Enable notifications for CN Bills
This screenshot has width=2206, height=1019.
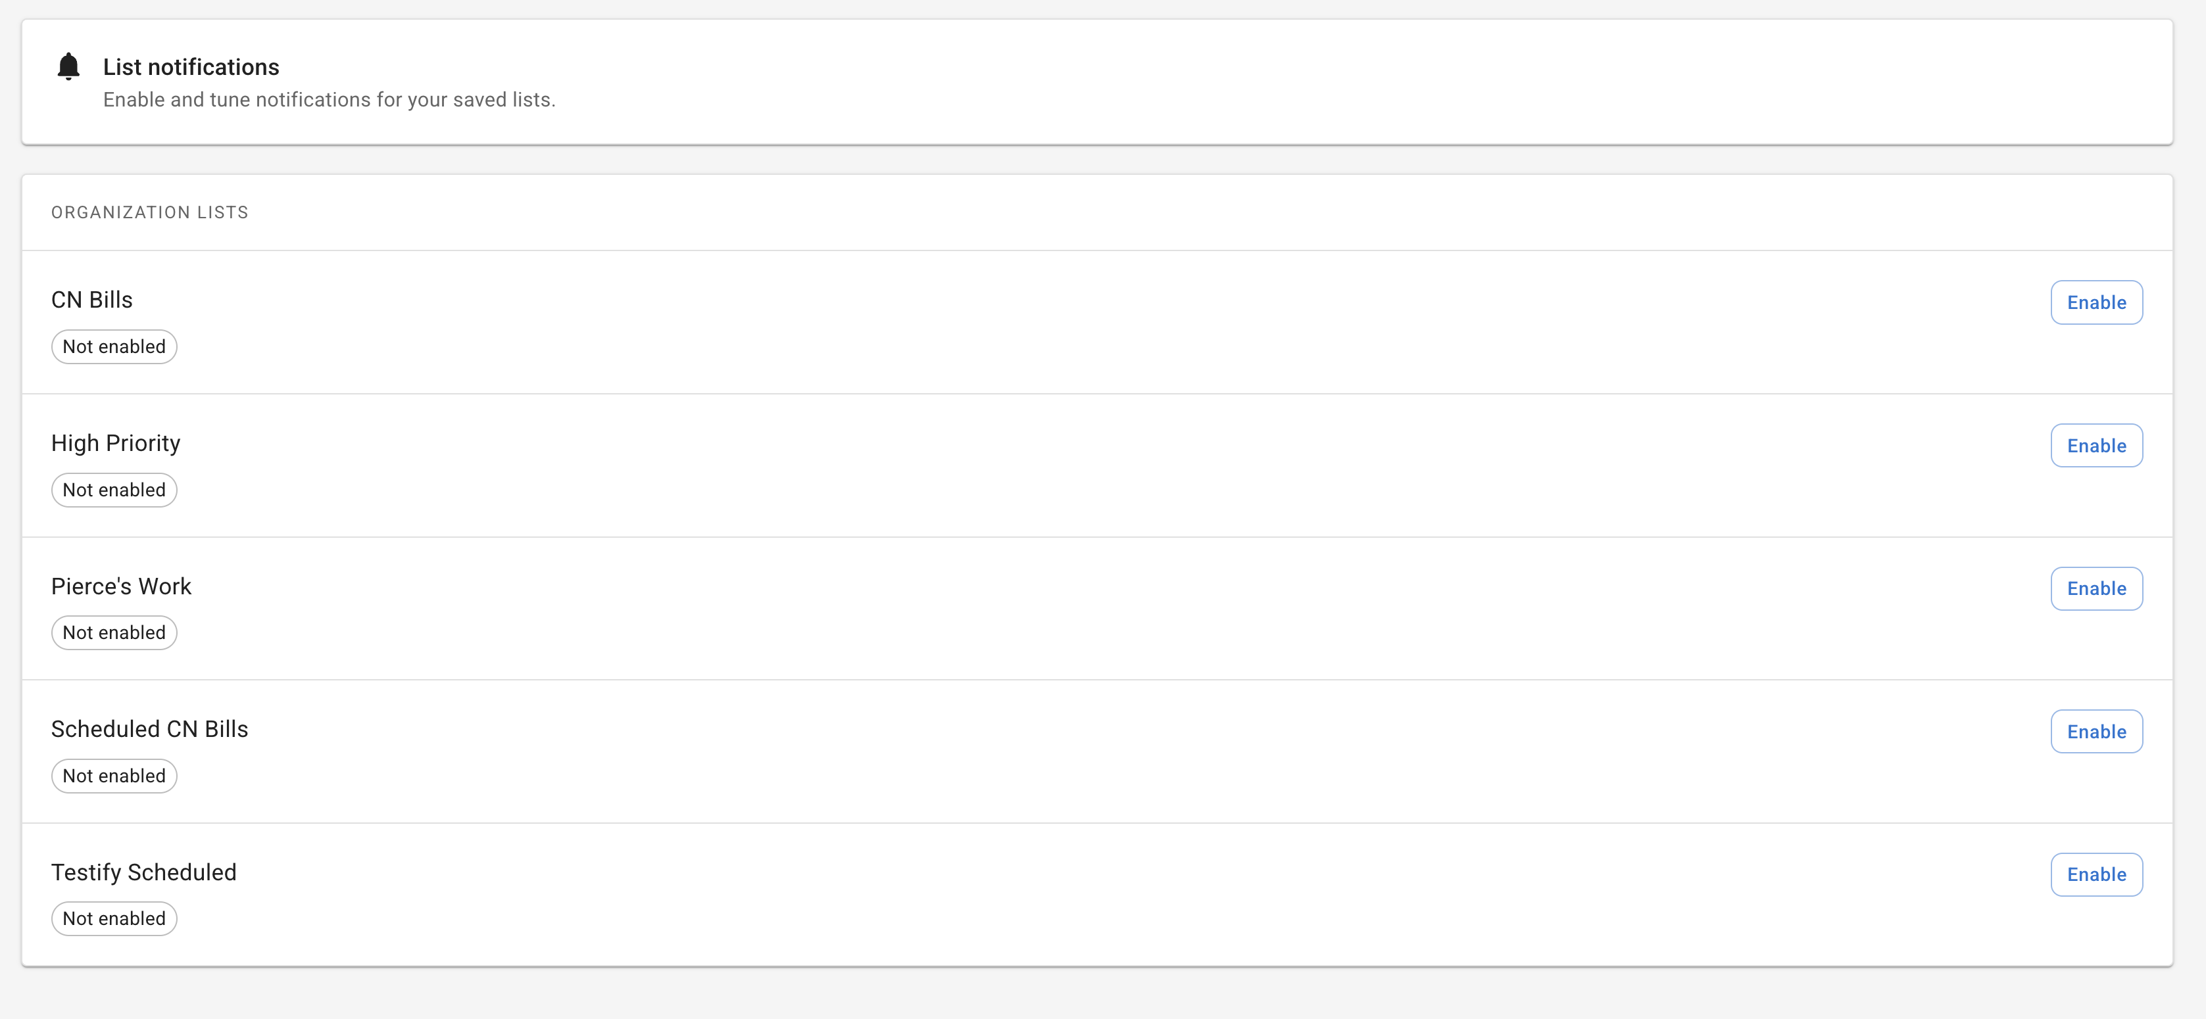point(2096,302)
